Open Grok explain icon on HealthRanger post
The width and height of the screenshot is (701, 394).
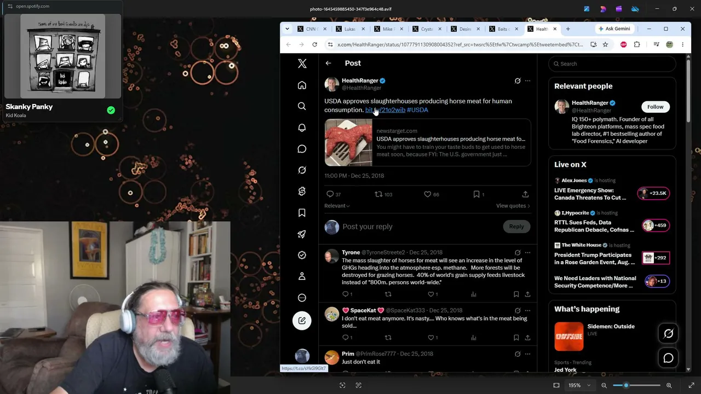pos(518,81)
